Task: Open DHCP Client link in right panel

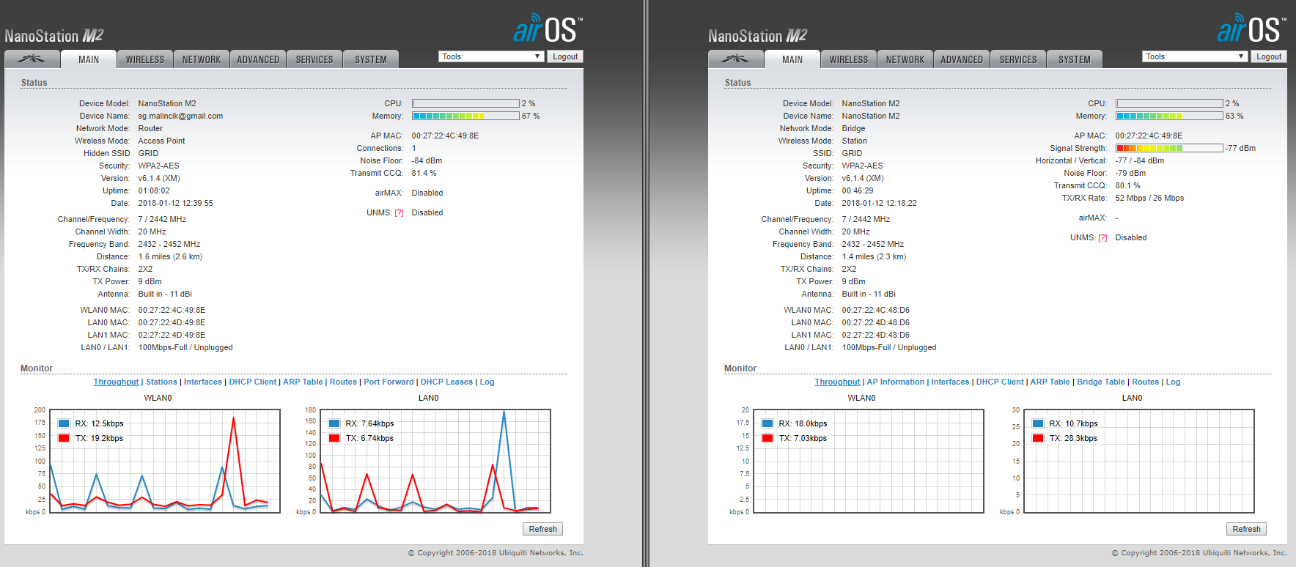Action: [x=1000, y=382]
